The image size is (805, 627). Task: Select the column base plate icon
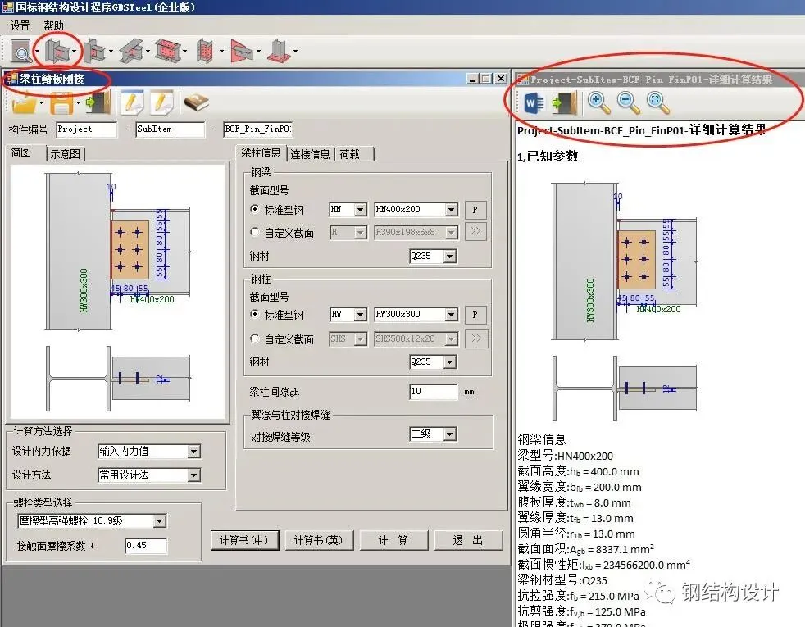[279, 52]
